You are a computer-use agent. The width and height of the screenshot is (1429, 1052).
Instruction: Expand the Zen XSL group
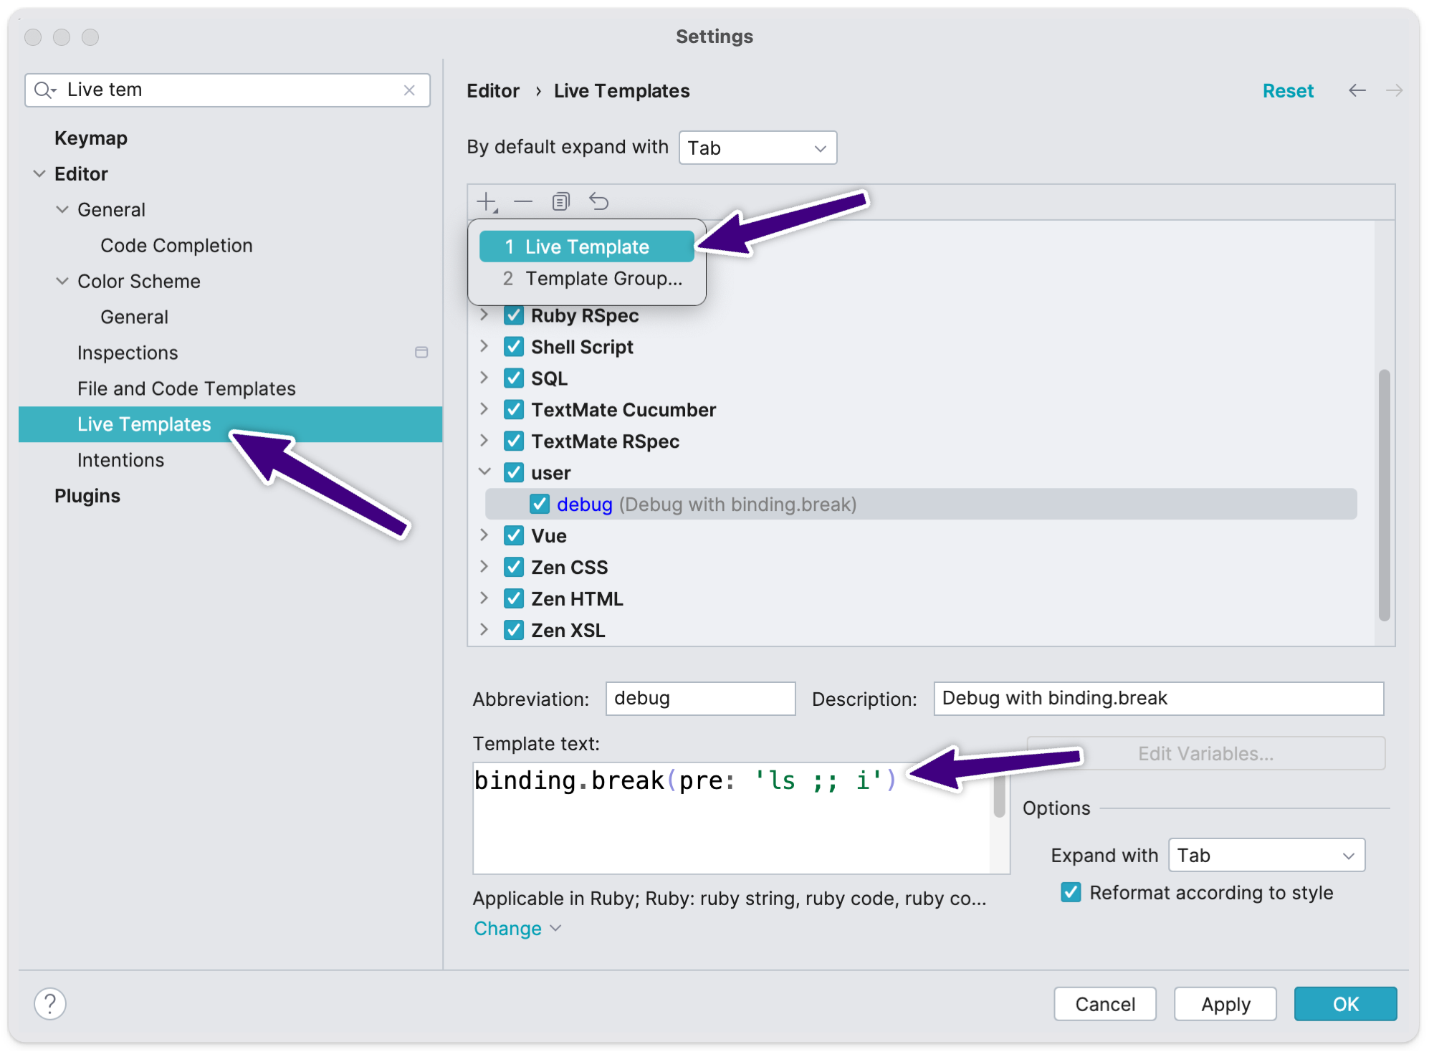484,631
